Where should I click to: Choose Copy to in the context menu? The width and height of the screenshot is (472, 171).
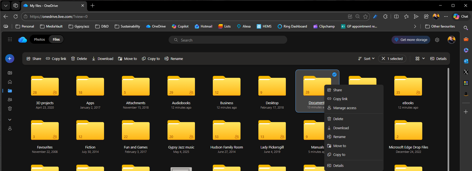(354, 155)
